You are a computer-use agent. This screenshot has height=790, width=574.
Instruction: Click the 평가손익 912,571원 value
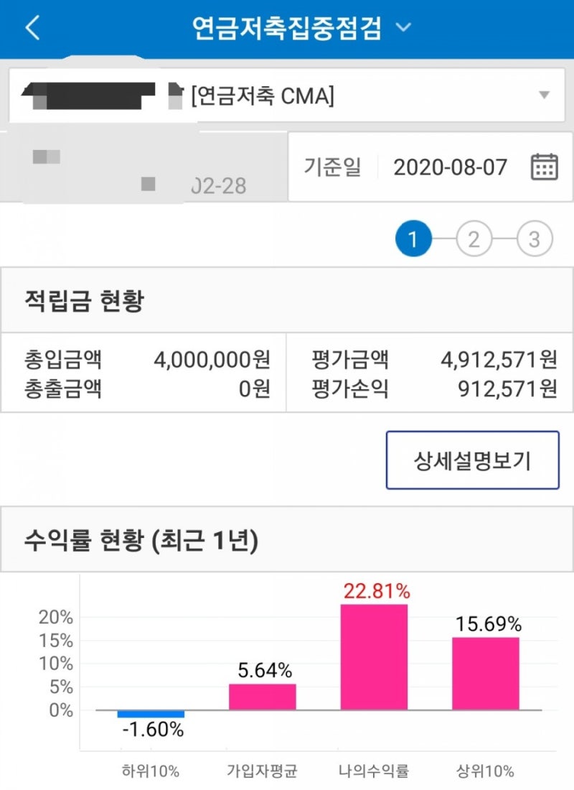pos(507,389)
